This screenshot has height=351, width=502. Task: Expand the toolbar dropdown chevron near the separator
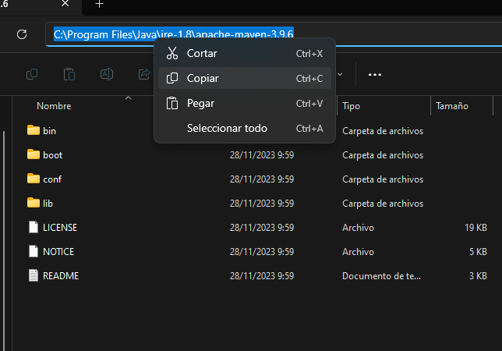point(340,74)
